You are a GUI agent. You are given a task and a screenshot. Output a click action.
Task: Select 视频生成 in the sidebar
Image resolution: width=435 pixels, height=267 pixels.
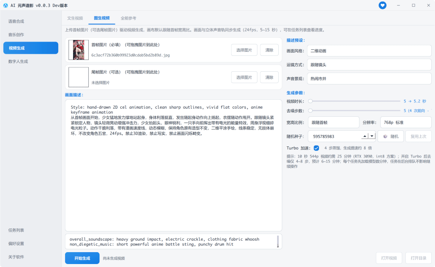click(31, 48)
